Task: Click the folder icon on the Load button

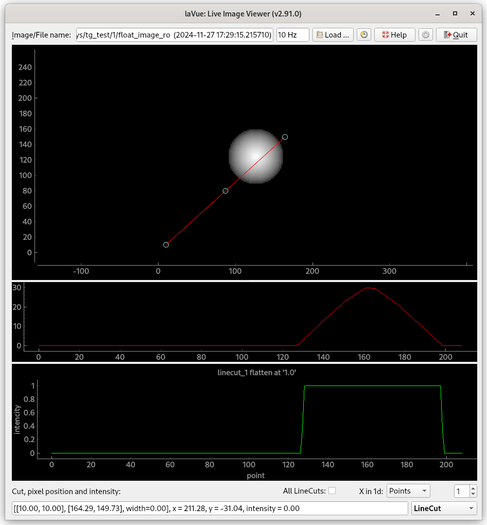Action: (320, 34)
